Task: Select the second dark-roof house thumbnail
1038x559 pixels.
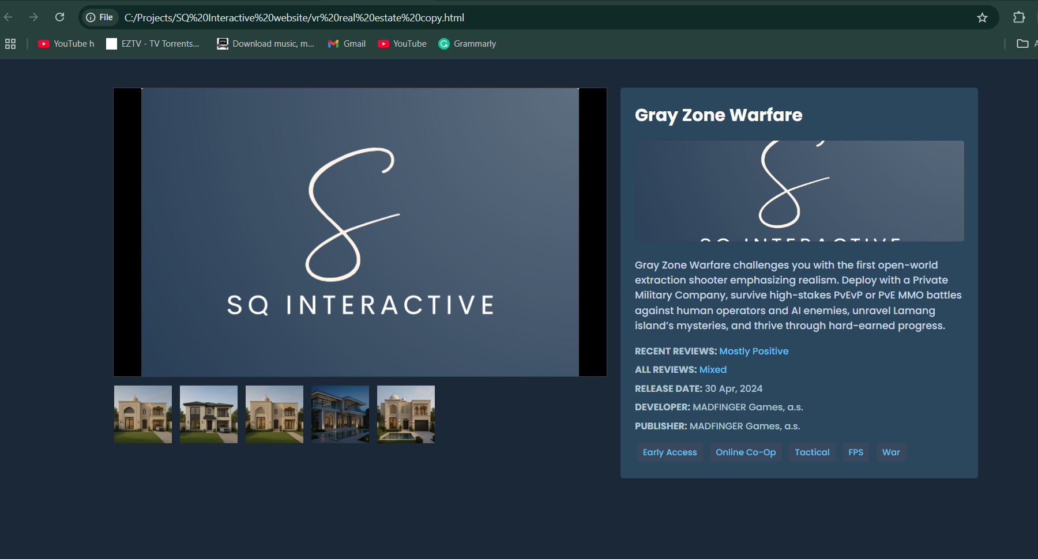Action: 209,414
